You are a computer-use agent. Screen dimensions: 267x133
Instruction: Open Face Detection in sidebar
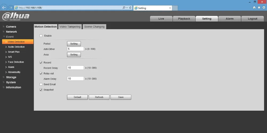pos(16,62)
